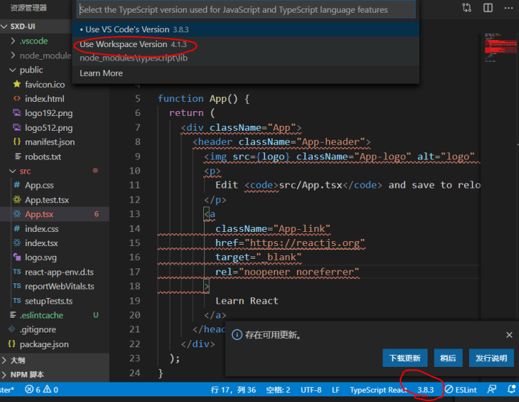Click the package.json braces icon

[12, 344]
